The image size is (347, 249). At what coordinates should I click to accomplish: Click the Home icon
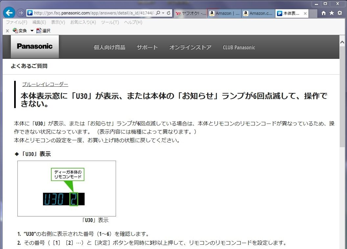[324, 13]
